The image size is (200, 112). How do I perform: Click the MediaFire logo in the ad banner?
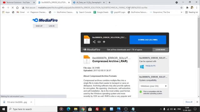92,50
